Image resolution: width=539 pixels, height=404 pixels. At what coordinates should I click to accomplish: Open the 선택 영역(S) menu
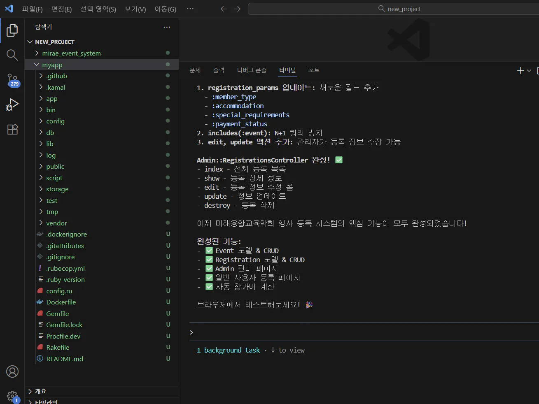point(98,9)
